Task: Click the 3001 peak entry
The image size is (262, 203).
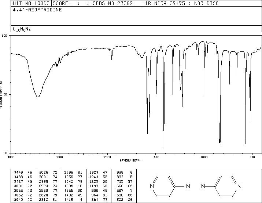Action: tap(44, 177)
